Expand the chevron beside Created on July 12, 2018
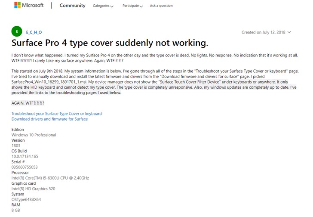Image resolution: width=313 pixels, height=217 pixels. click(289, 32)
